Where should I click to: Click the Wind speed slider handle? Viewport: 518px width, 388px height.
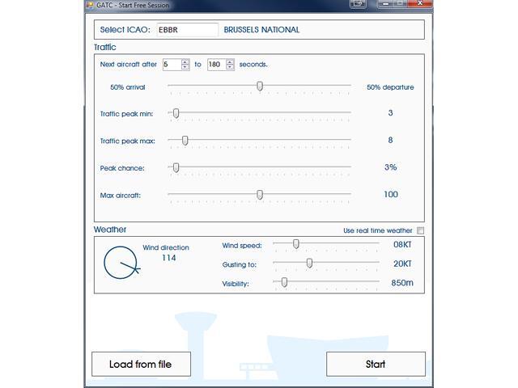(296, 244)
